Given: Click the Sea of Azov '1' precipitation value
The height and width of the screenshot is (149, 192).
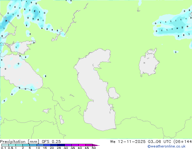Looking at the screenshot, I should (16, 47).
